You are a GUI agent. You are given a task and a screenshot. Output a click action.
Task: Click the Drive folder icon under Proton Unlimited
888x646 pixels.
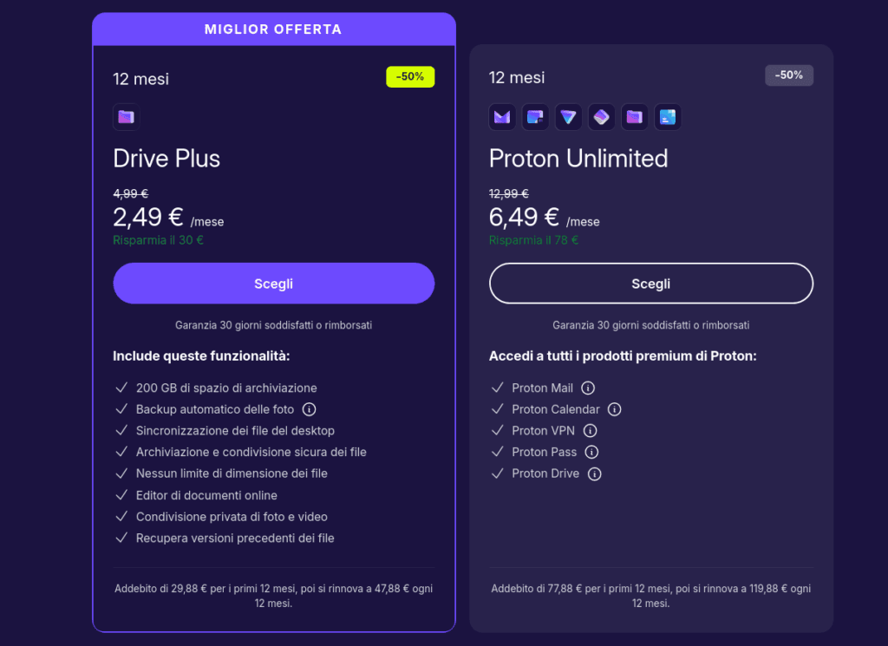(634, 117)
